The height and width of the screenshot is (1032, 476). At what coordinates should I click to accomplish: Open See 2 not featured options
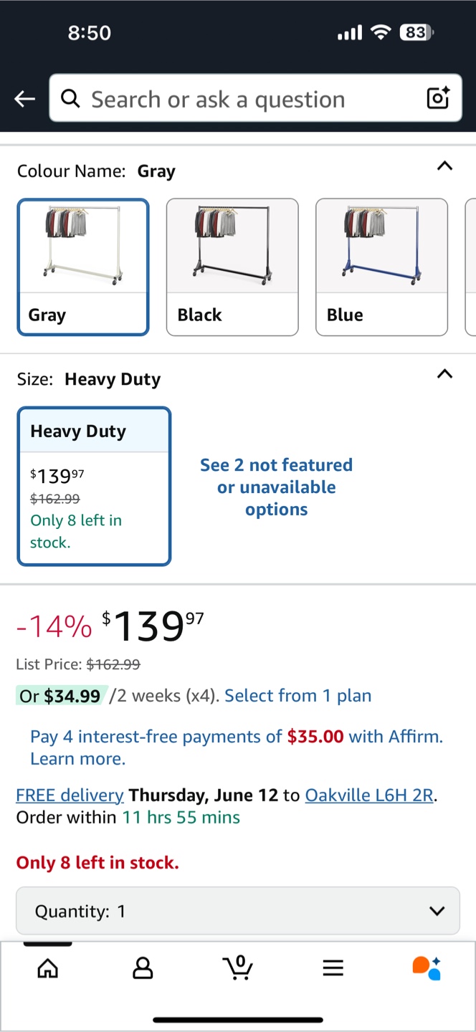click(x=277, y=487)
